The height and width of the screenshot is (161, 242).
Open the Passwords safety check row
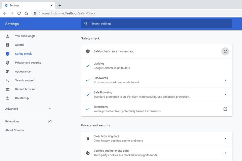click(x=157, y=80)
